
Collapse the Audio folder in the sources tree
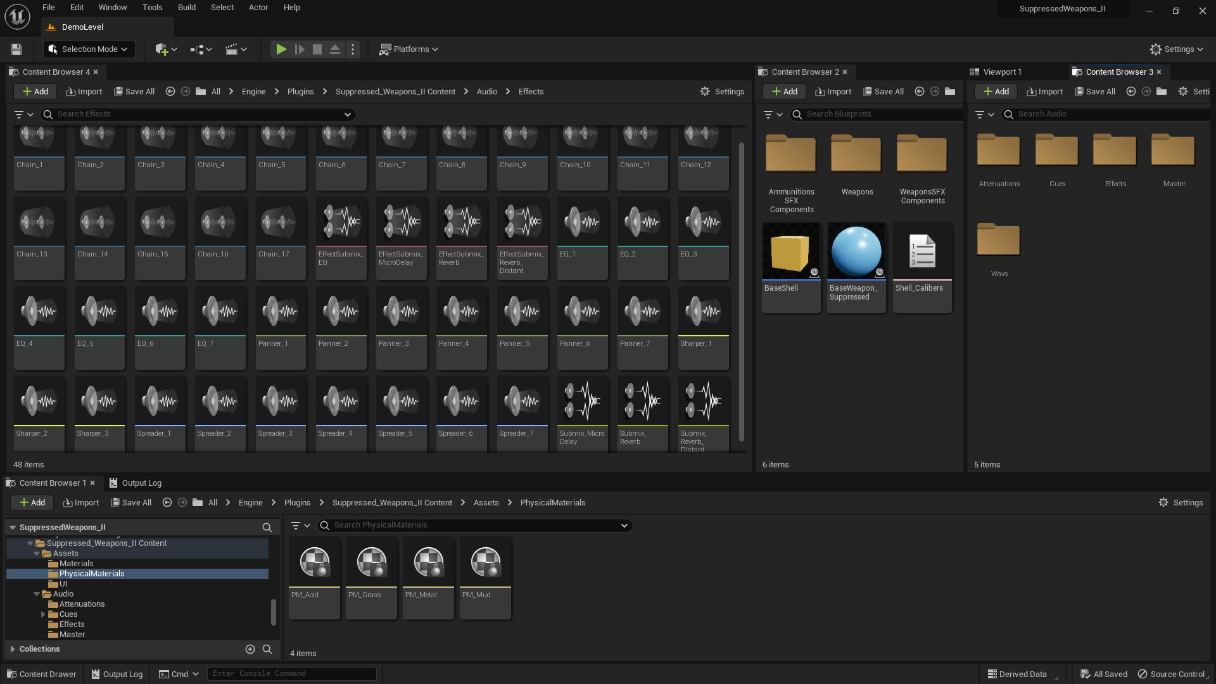(36, 593)
